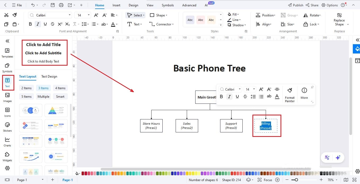Screen dimensions: 360x184
Task: Open Stickers panel in left sidebar
Action: [x=7, y=127]
